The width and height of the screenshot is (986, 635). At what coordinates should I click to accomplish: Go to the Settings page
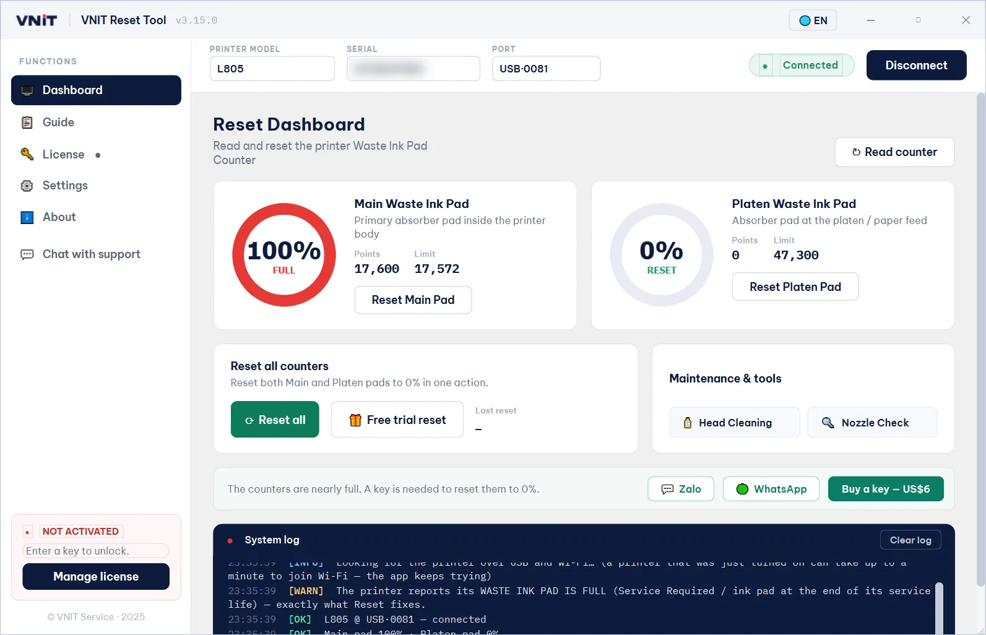point(96,186)
